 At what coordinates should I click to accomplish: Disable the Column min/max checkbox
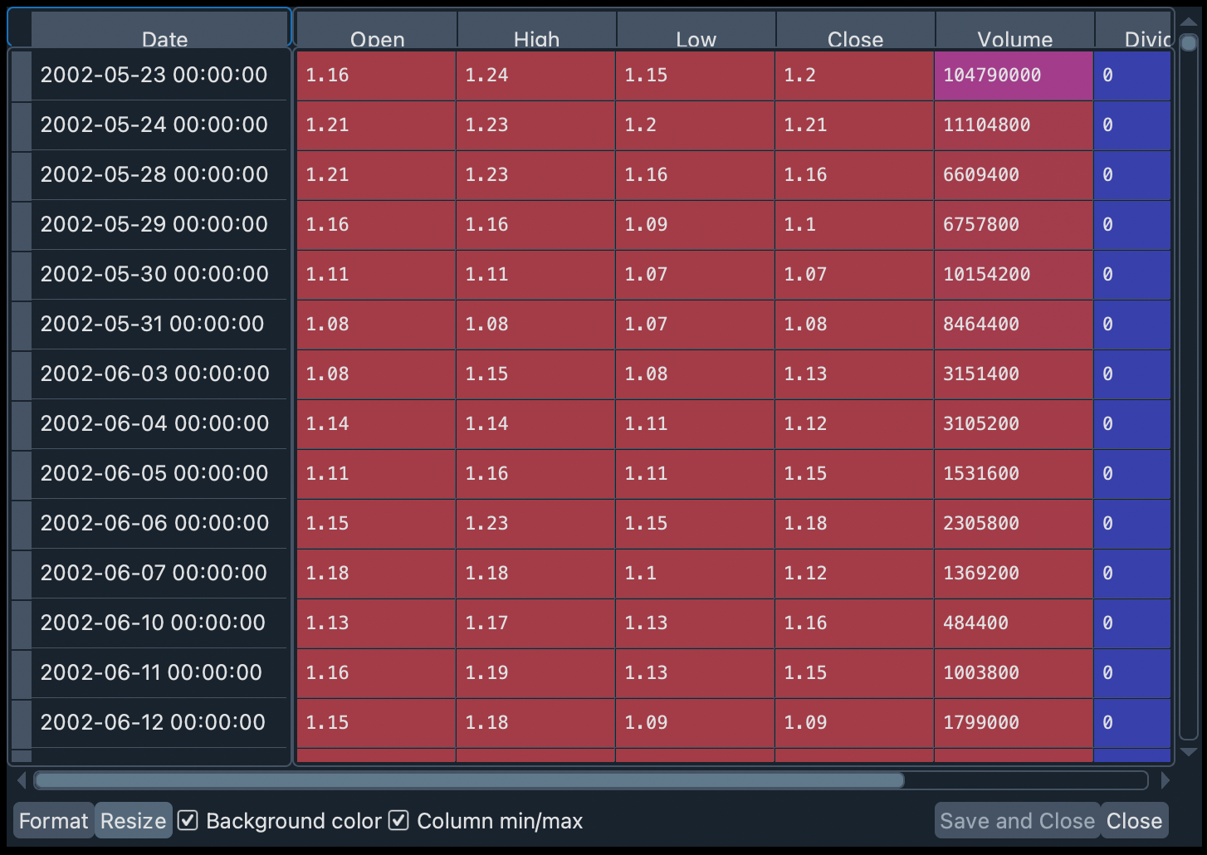(399, 820)
